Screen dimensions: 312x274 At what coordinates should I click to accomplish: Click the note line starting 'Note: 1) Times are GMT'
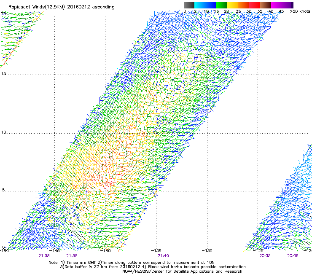(132, 263)
